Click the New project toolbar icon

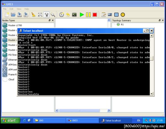point(7,15)
